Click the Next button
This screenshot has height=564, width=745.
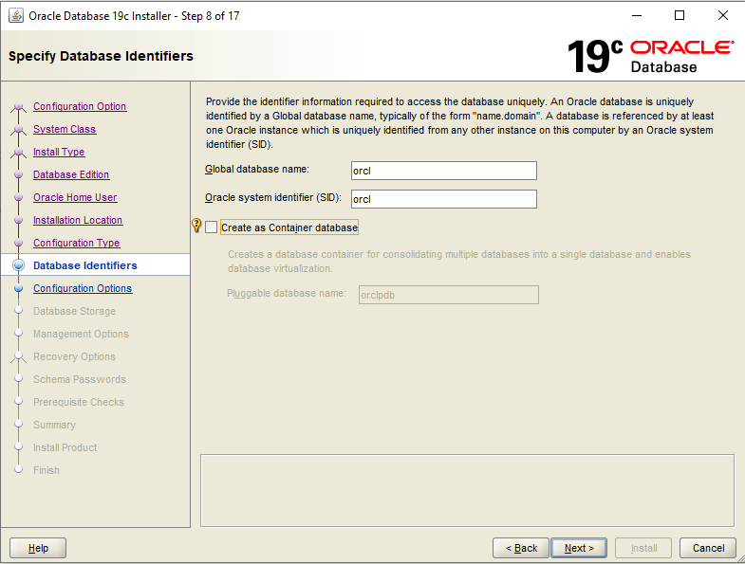pyautogui.click(x=579, y=548)
